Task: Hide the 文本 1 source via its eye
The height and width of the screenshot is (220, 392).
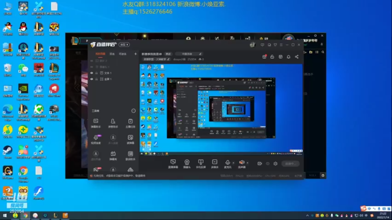Action: (x=92, y=73)
